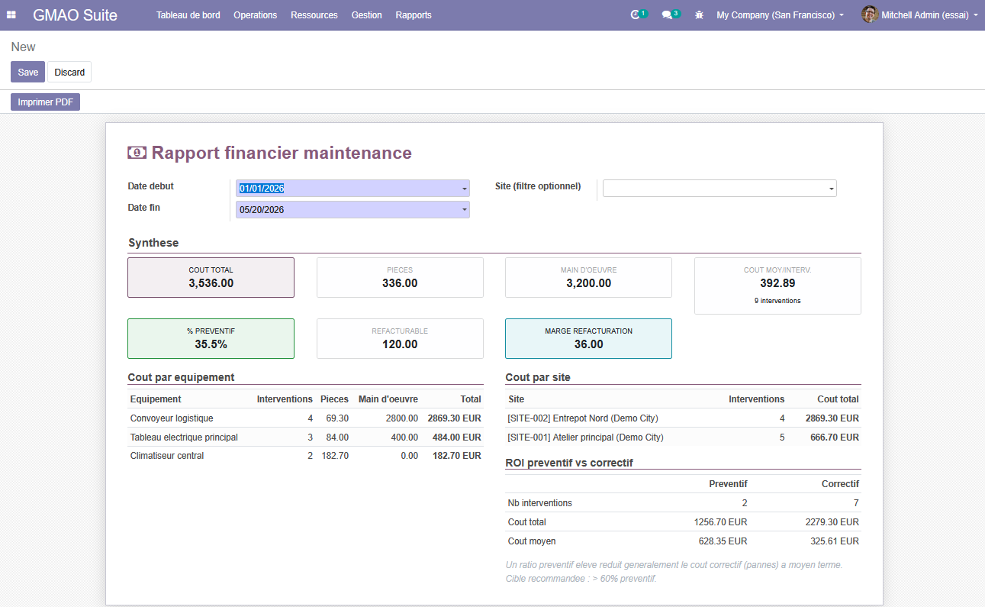The height and width of the screenshot is (607, 985).
Task: Click Cout par site heading
Action: 538,377
